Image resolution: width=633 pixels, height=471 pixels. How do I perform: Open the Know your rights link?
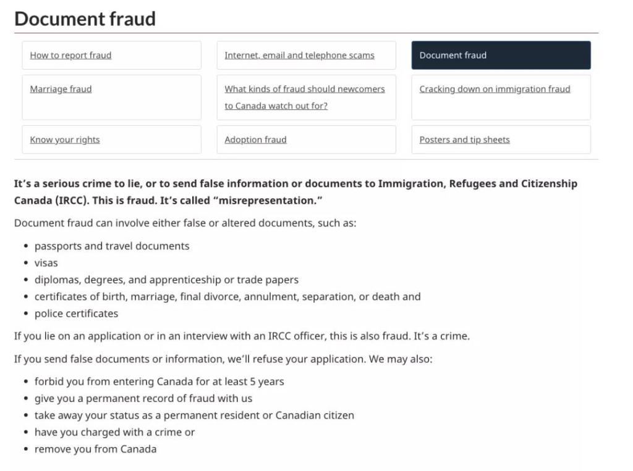[x=65, y=140]
